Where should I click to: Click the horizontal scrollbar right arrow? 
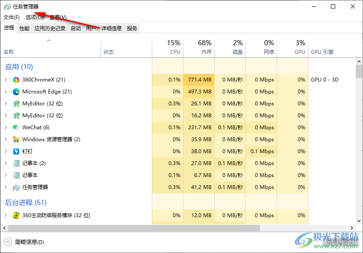(352, 228)
